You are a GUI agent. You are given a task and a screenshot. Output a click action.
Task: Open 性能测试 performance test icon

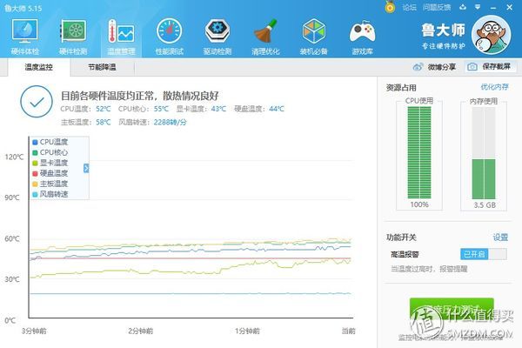click(169, 37)
